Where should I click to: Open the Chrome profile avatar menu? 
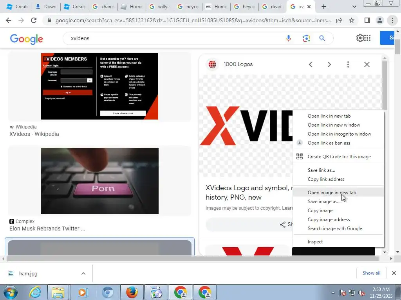380,20
